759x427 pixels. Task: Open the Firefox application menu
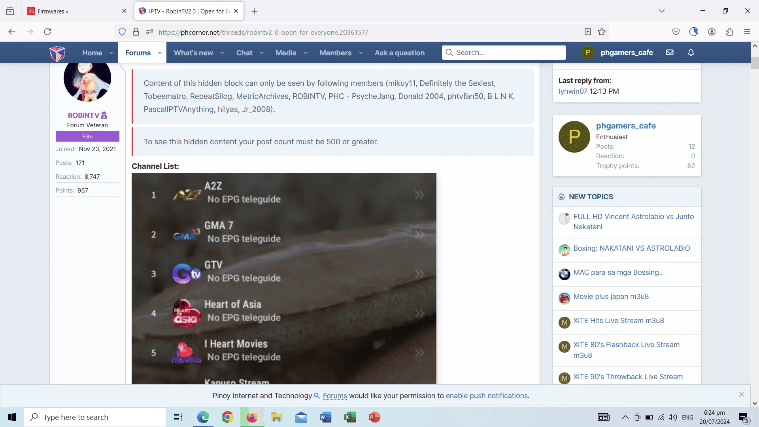coord(747,32)
